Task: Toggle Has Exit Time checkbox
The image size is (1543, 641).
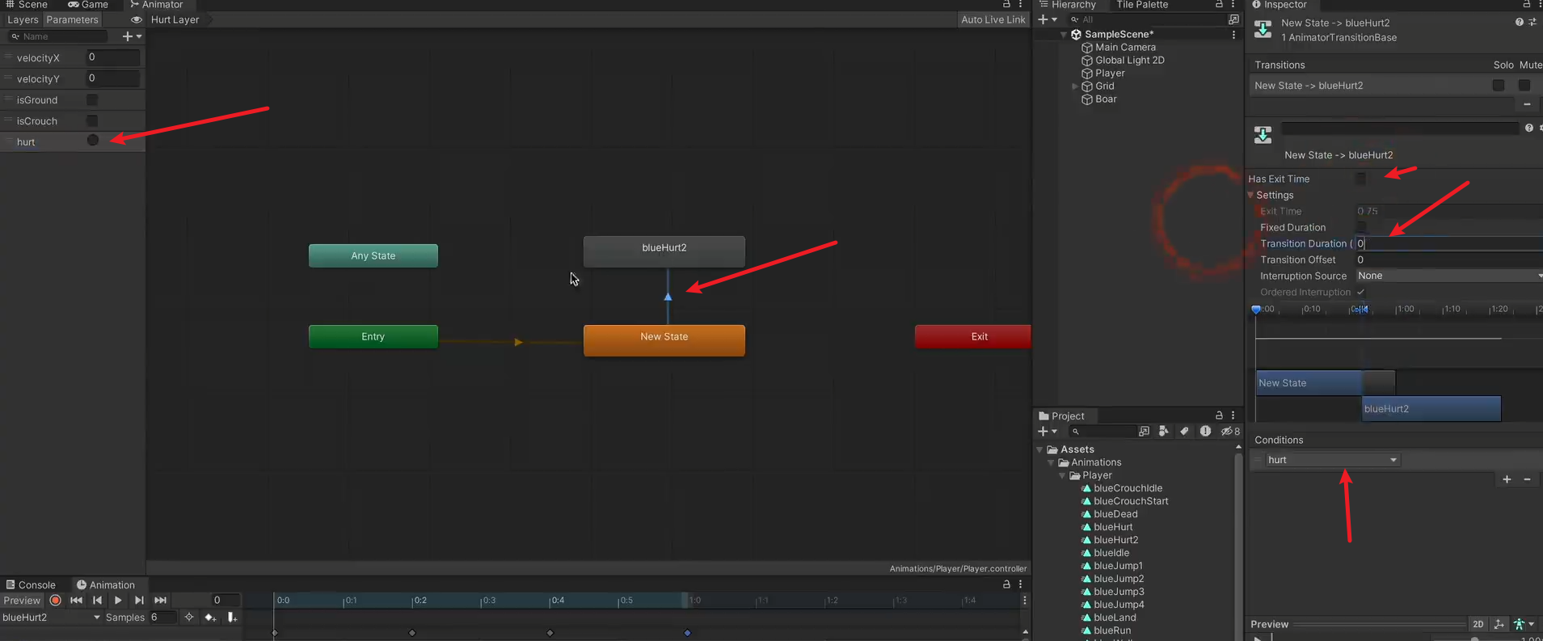Action: tap(1361, 179)
